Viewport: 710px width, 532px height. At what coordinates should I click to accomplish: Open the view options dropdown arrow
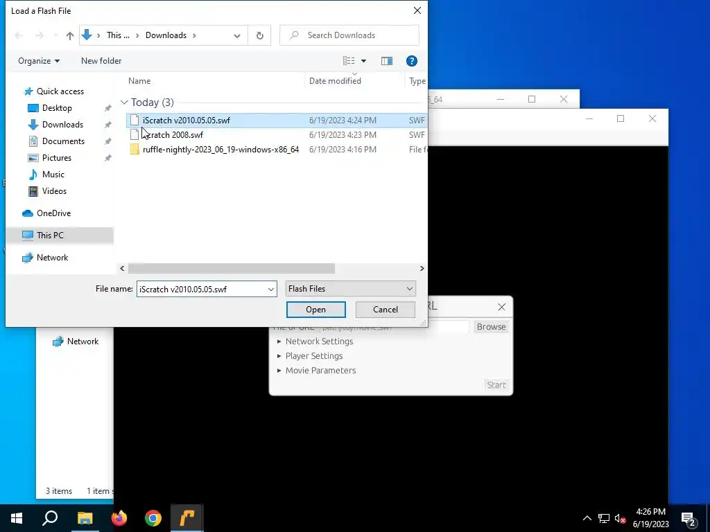point(363,61)
